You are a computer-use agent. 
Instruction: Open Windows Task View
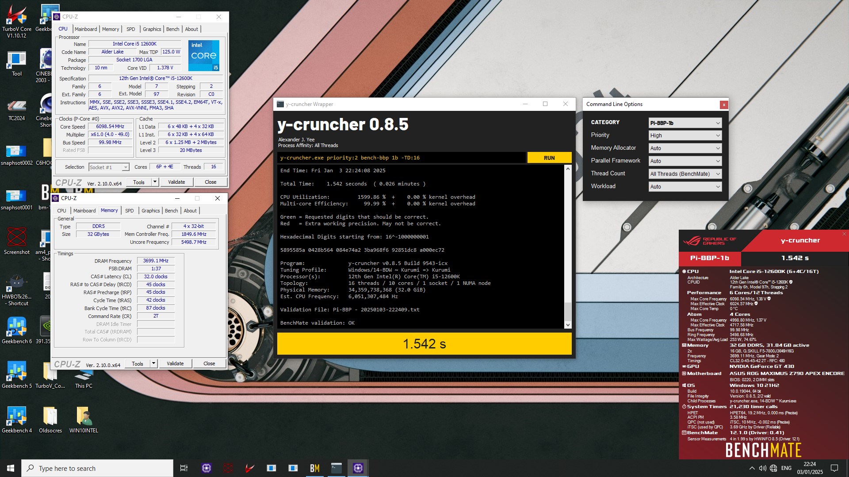point(184,468)
